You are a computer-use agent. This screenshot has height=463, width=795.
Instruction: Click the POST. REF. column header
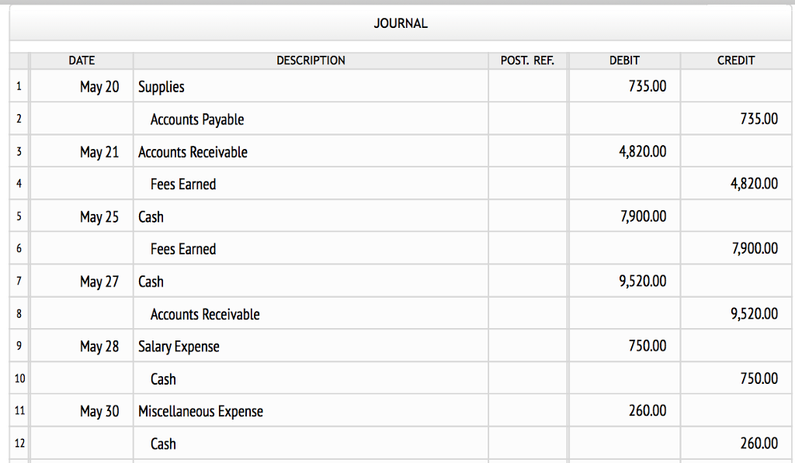pyautogui.click(x=527, y=60)
